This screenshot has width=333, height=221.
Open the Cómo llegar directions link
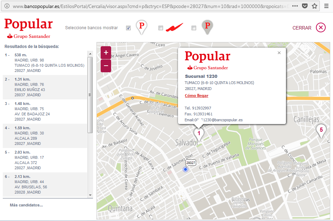click(196, 96)
